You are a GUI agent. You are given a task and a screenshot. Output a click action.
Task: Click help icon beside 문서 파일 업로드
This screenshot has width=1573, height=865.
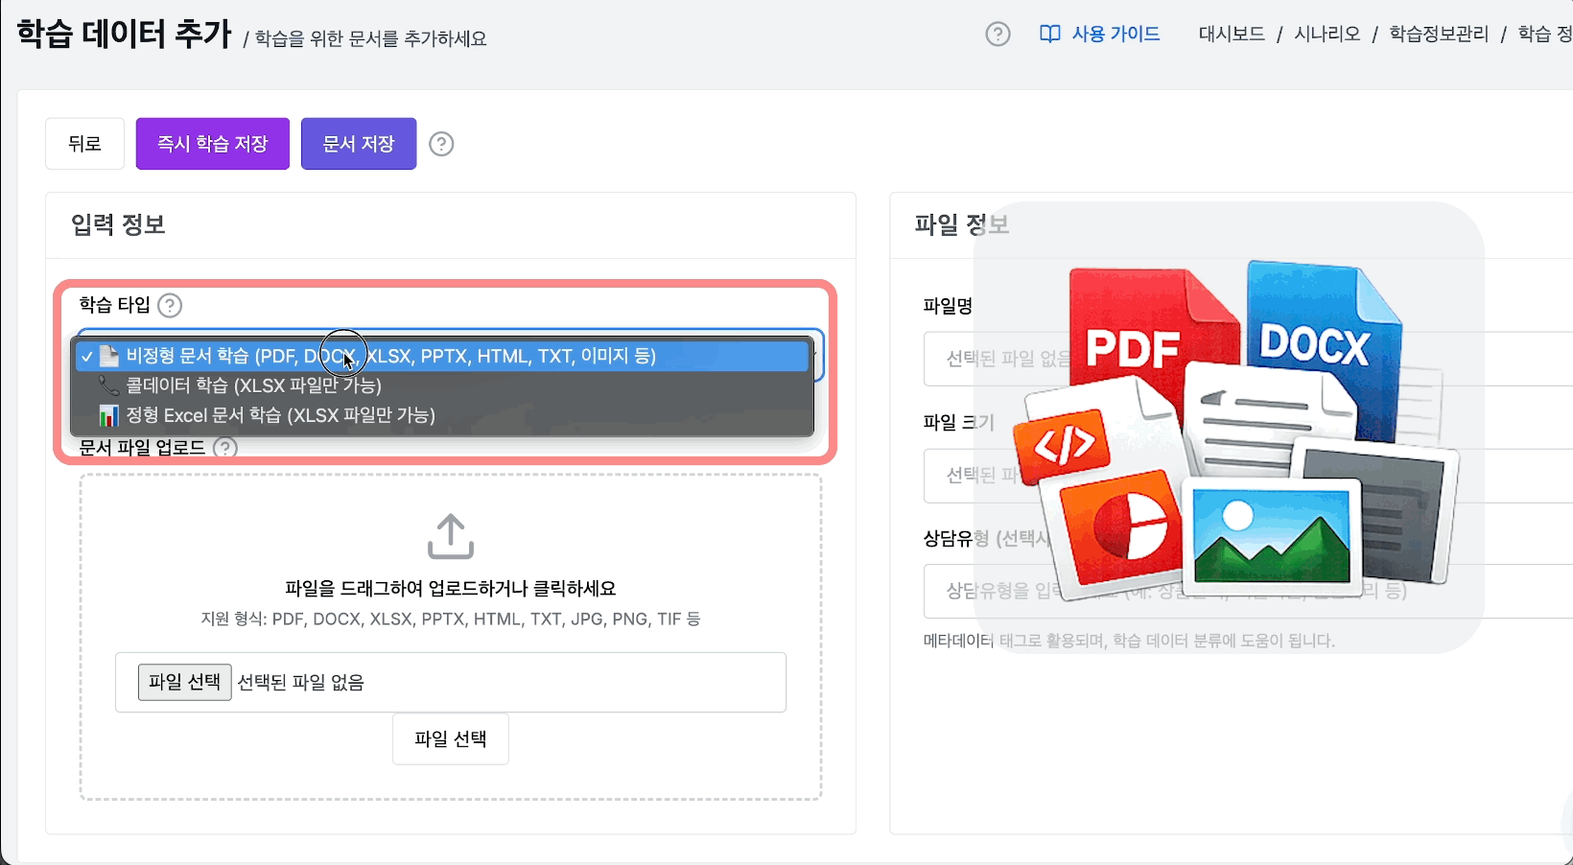225,448
